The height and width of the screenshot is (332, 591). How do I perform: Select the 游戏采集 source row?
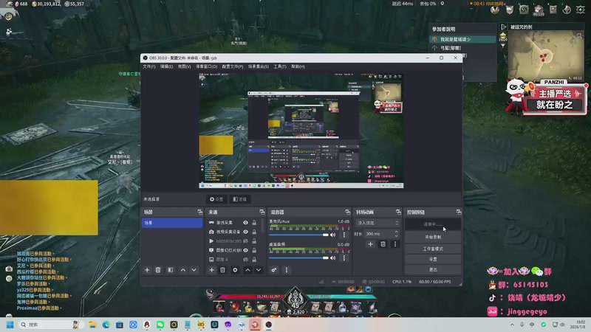click(x=233, y=223)
